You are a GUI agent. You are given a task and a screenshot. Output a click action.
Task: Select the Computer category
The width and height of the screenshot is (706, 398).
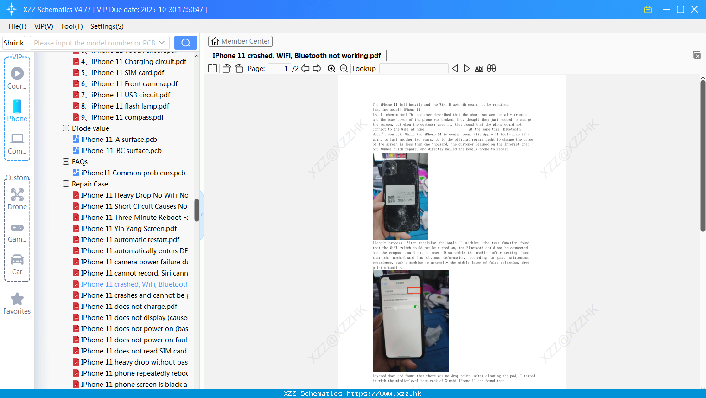point(17,143)
